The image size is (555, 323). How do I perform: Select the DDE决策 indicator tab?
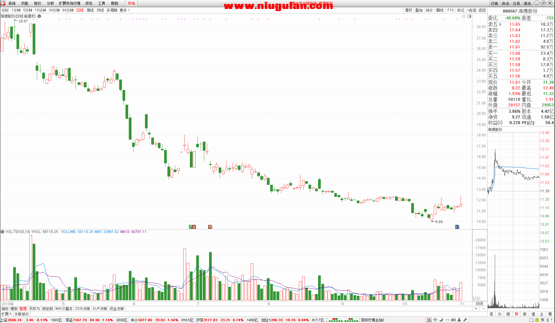click(x=83, y=309)
